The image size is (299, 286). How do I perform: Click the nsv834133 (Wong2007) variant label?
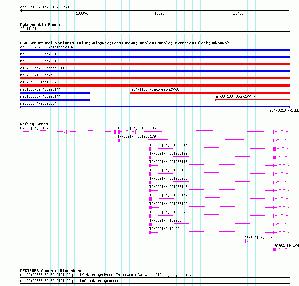pyautogui.click(x=235, y=96)
